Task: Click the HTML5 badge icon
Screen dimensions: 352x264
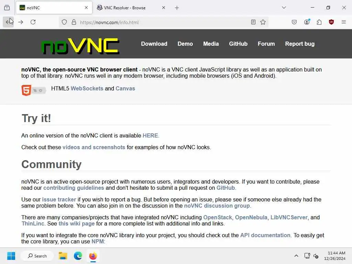Action: tap(34, 90)
